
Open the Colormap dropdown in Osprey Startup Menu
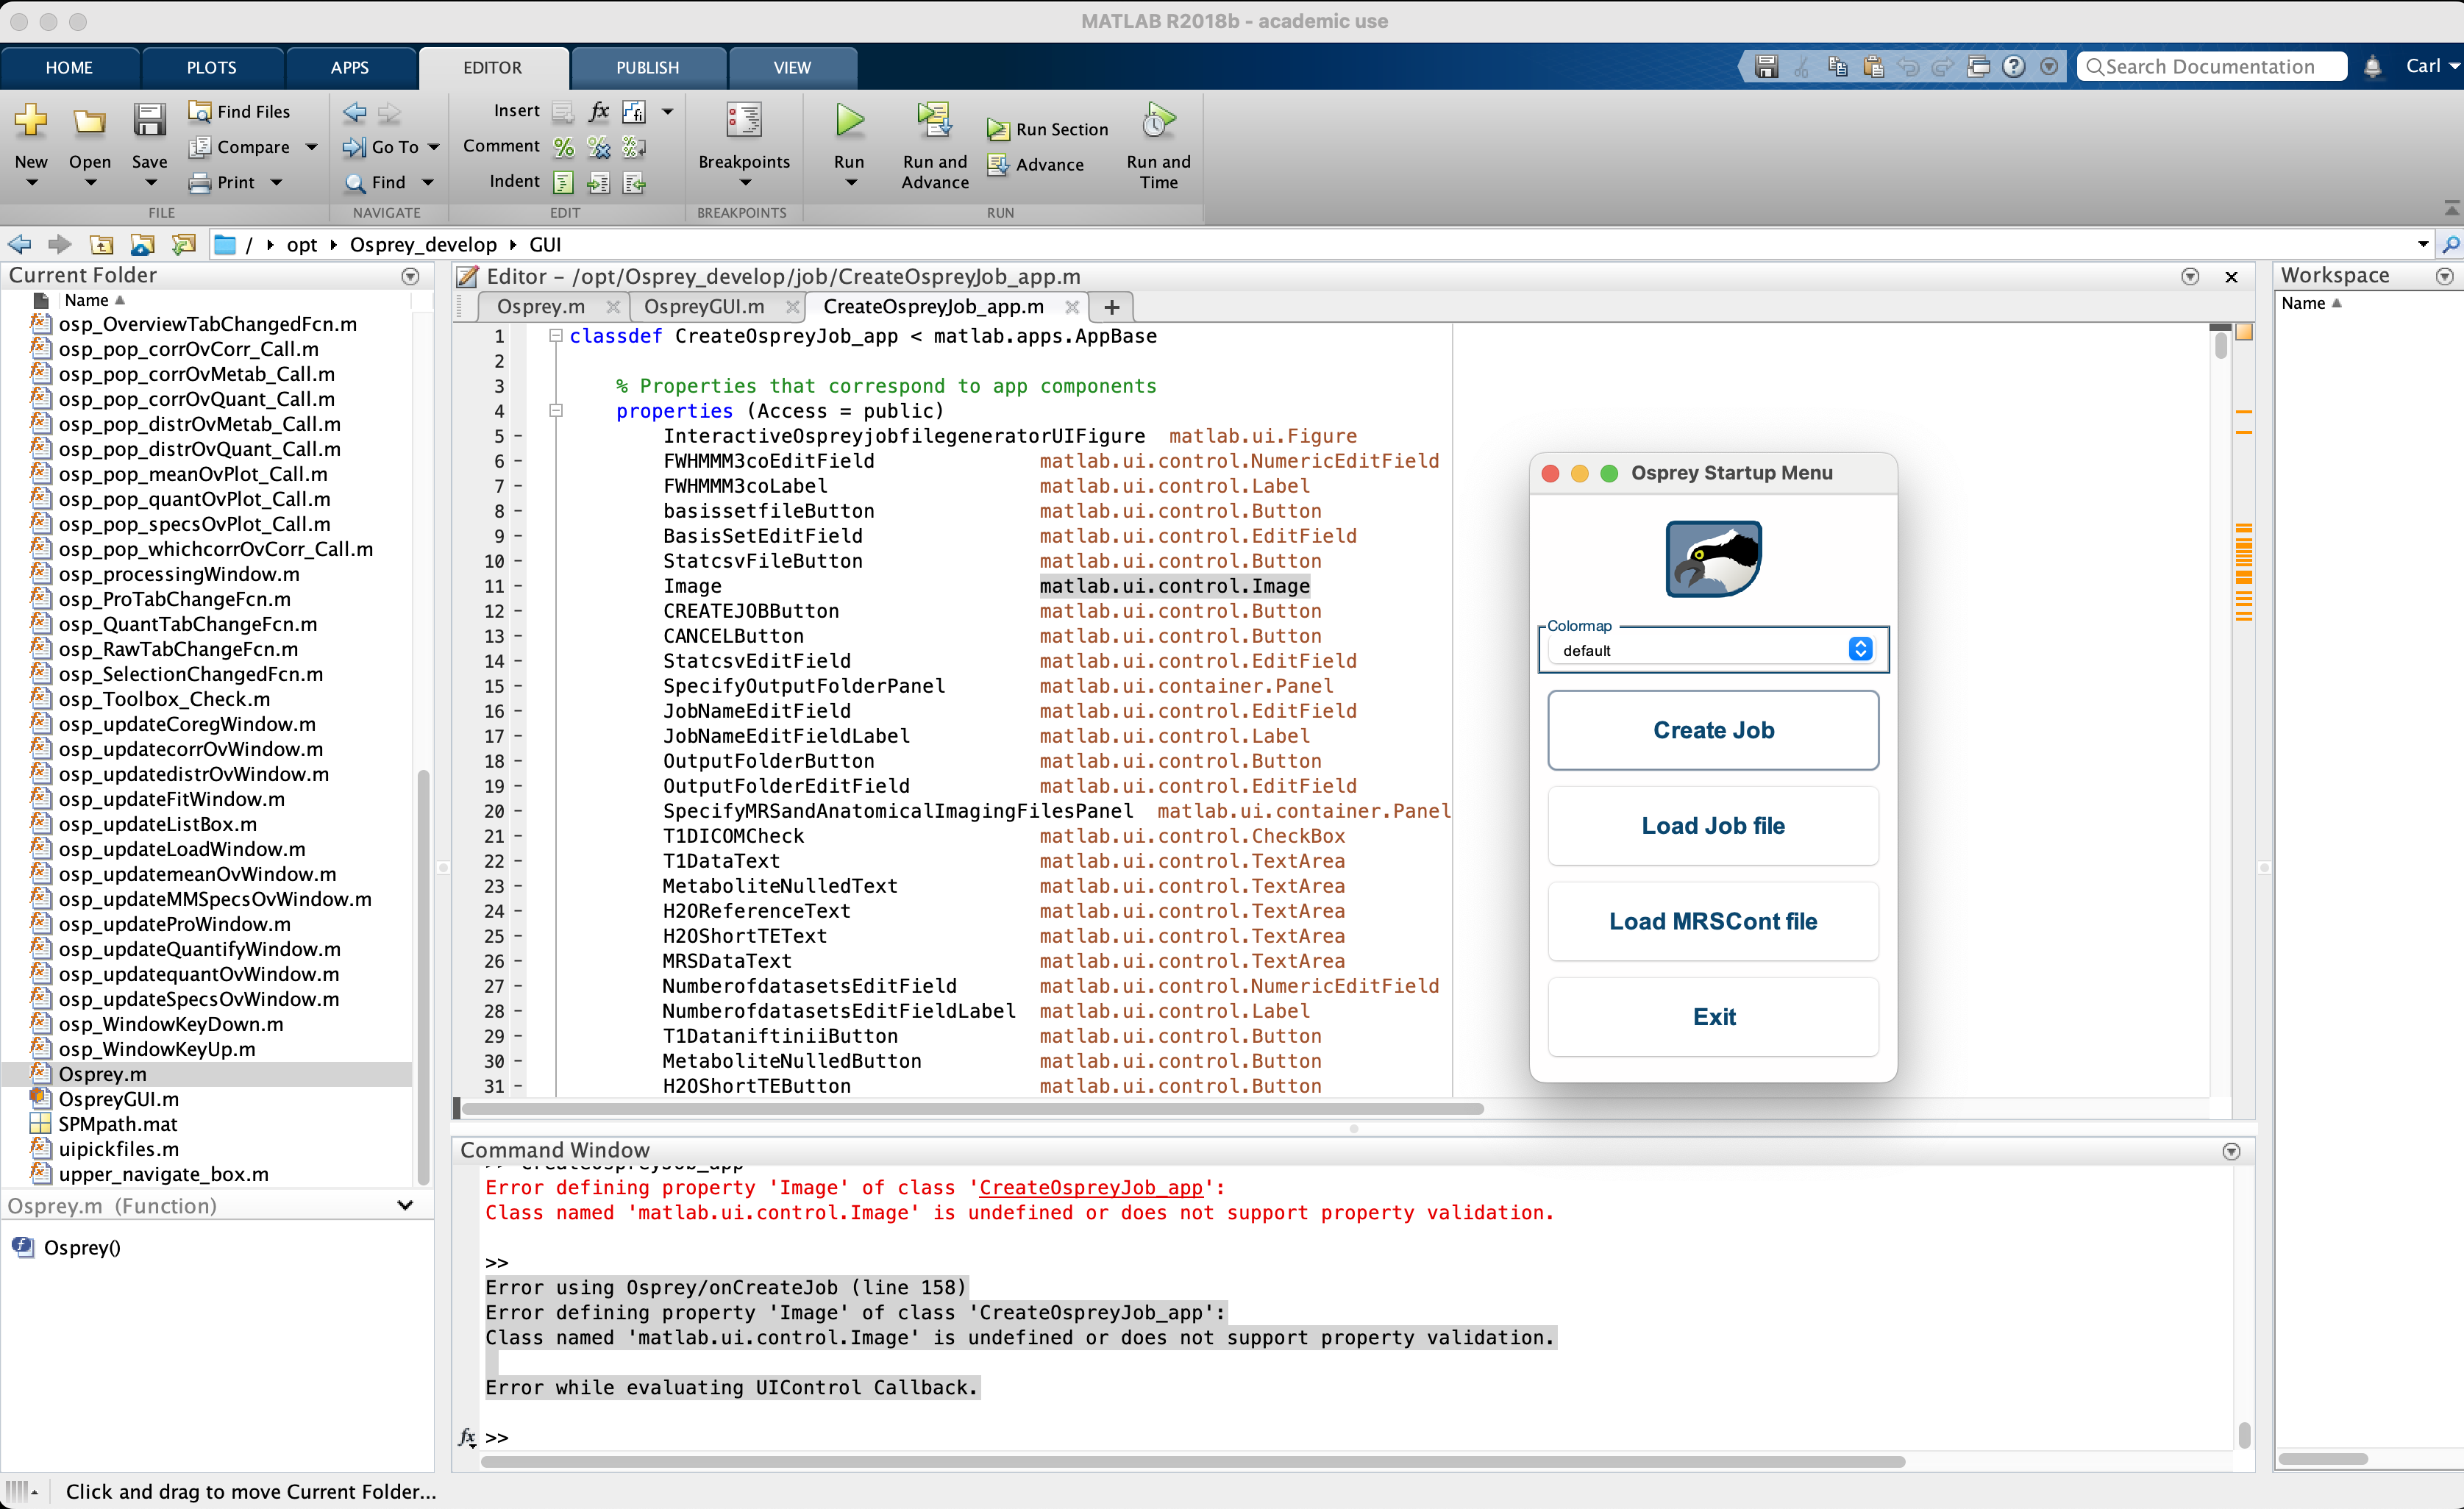pos(1859,648)
